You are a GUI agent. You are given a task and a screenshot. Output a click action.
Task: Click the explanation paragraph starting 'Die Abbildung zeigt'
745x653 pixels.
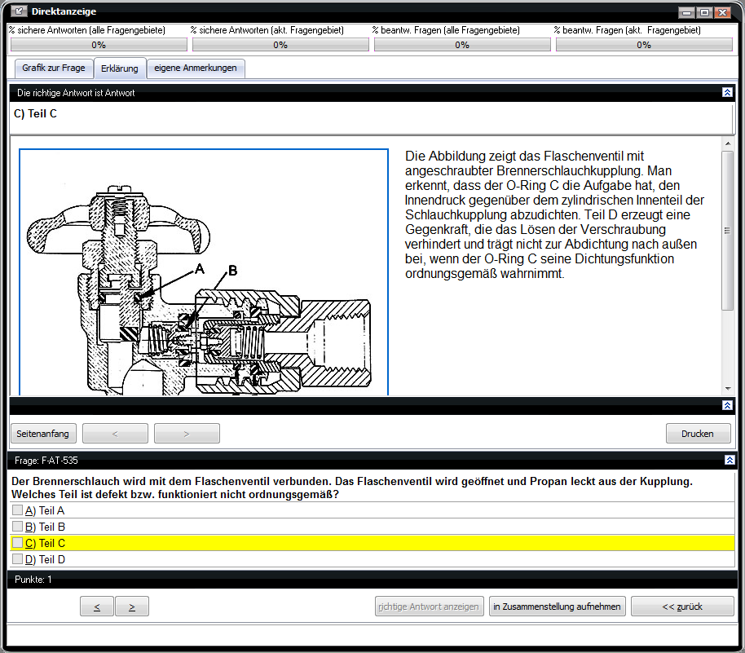pos(554,215)
